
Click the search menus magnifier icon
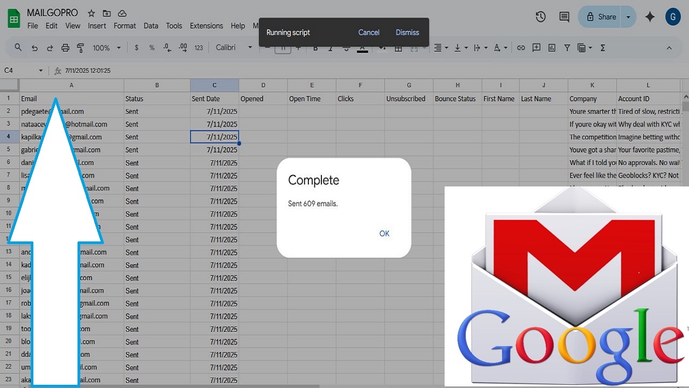[18, 47]
